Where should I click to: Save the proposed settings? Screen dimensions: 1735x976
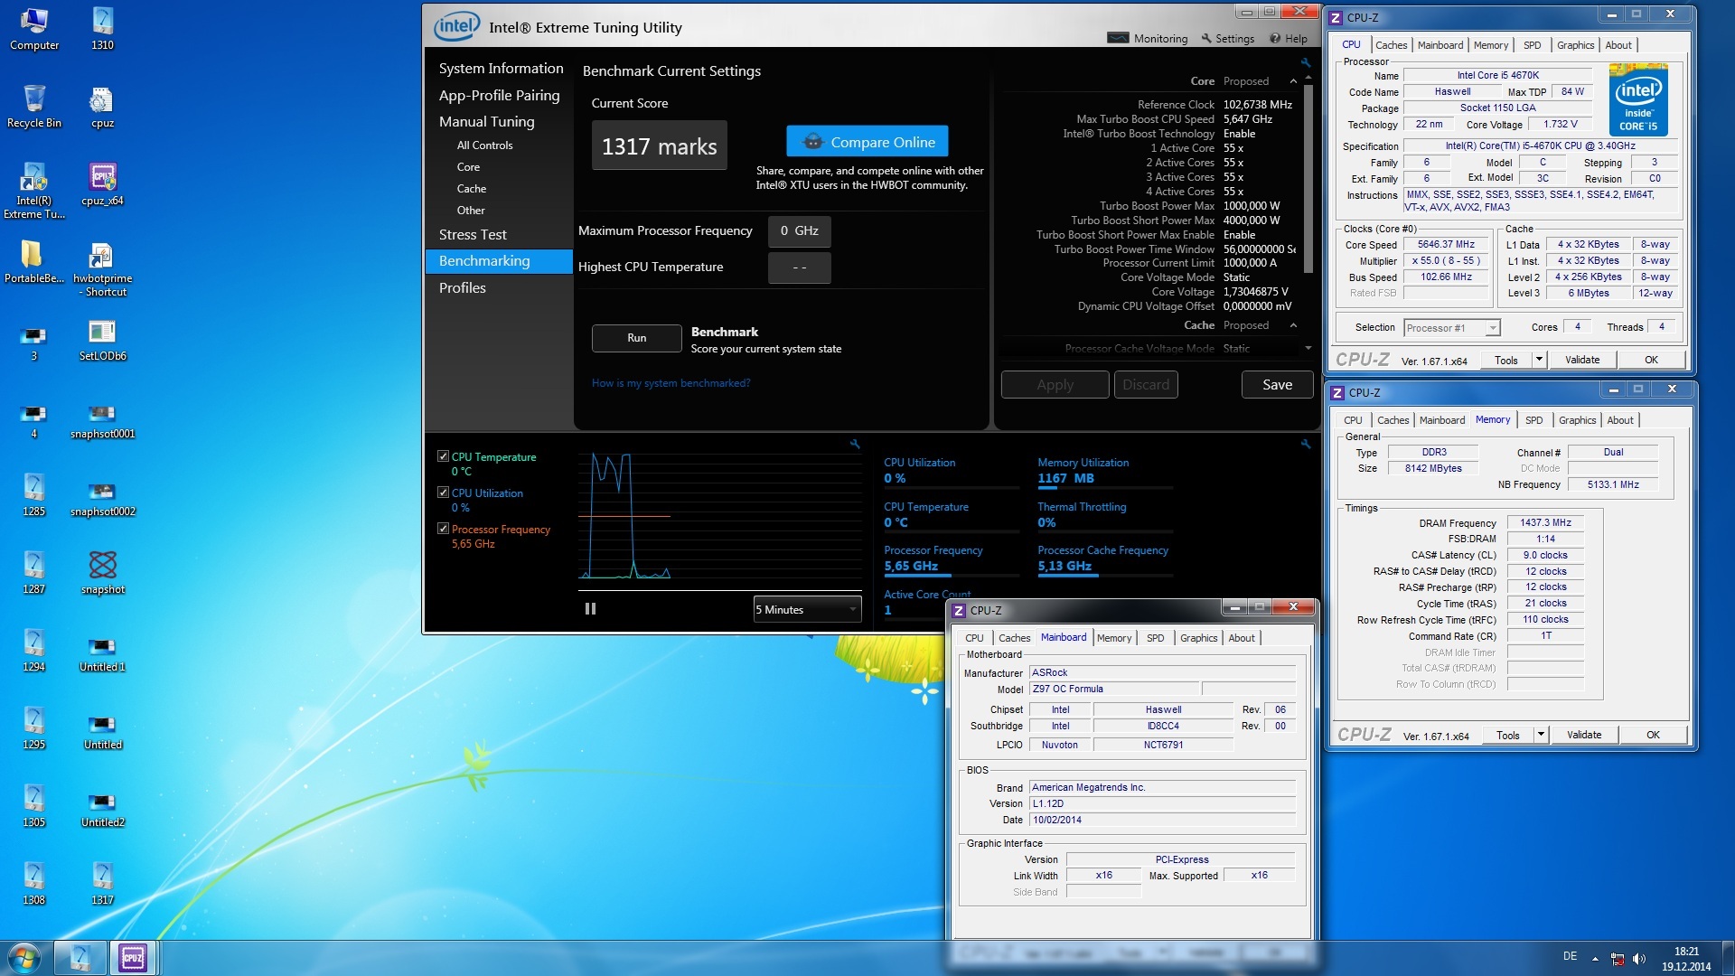pos(1277,385)
